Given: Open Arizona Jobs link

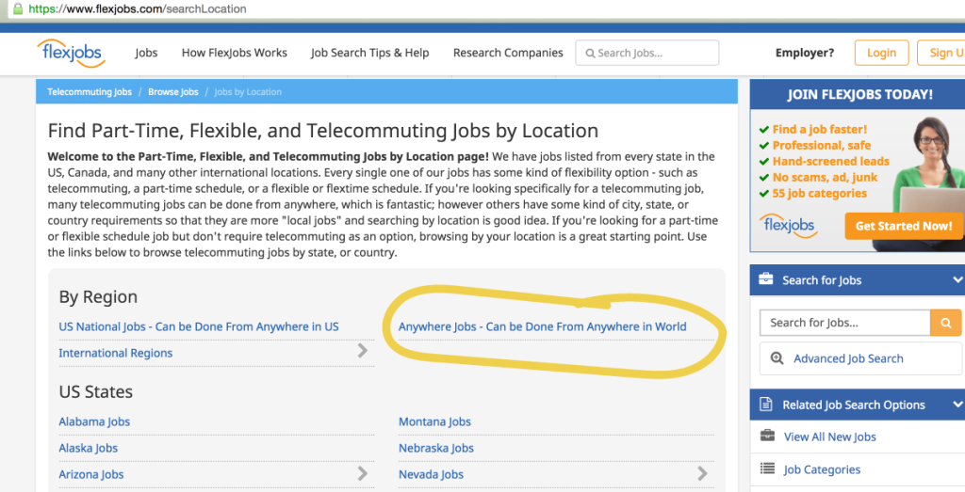Looking at the screenshot, I should (x=91, y=475).
